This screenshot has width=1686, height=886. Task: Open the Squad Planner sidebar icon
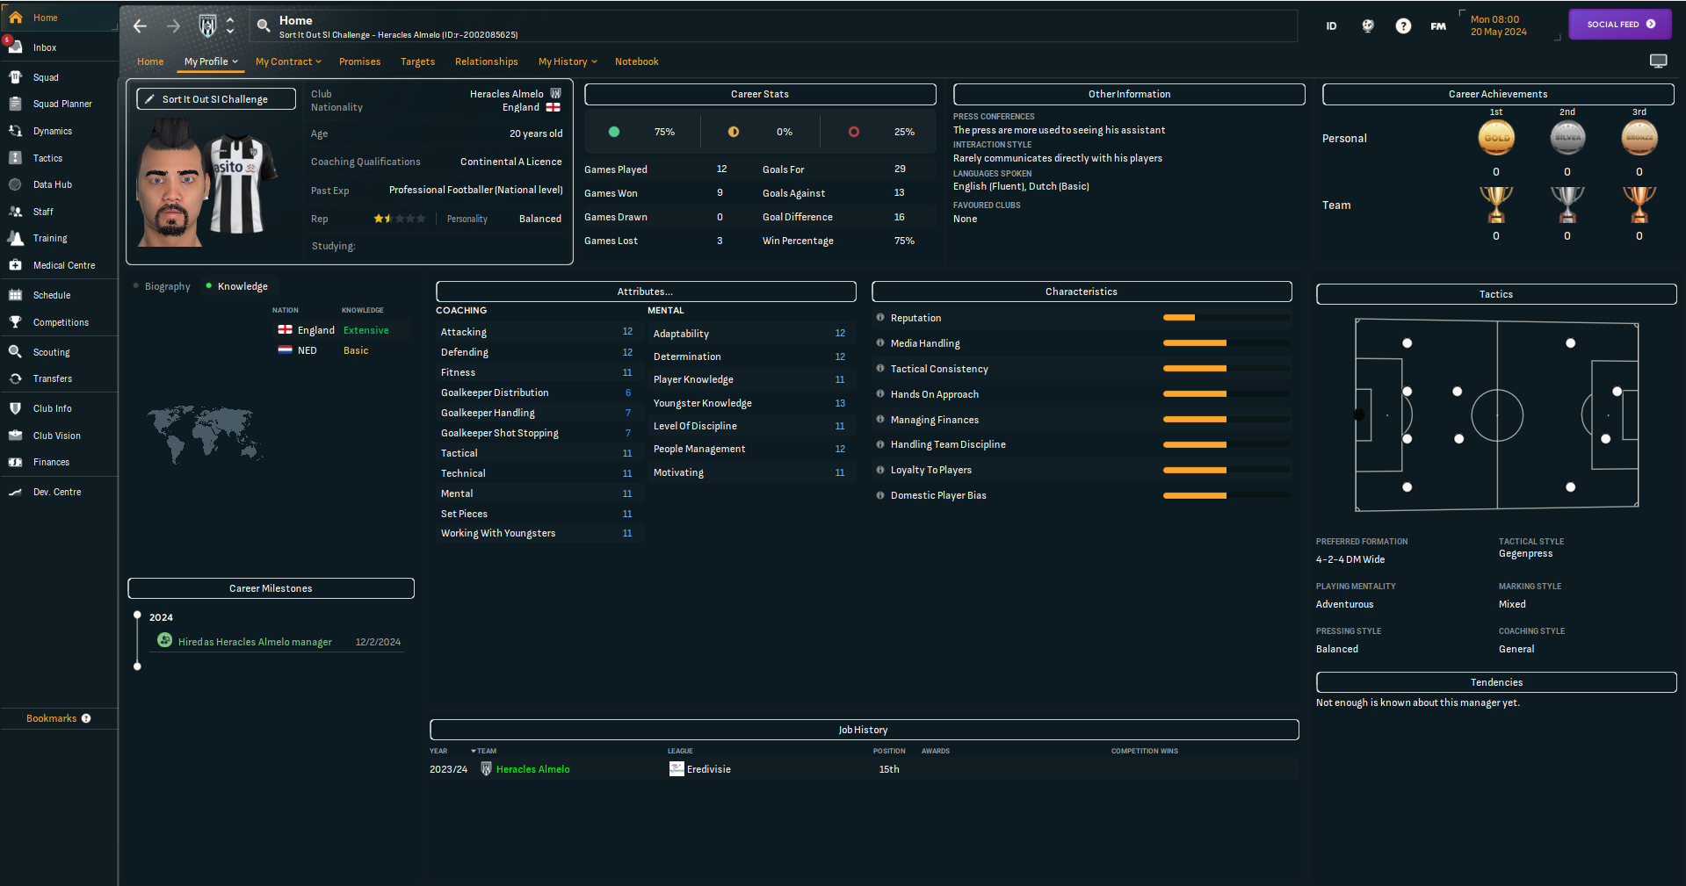pyautogui.click(x=16, y=104)
